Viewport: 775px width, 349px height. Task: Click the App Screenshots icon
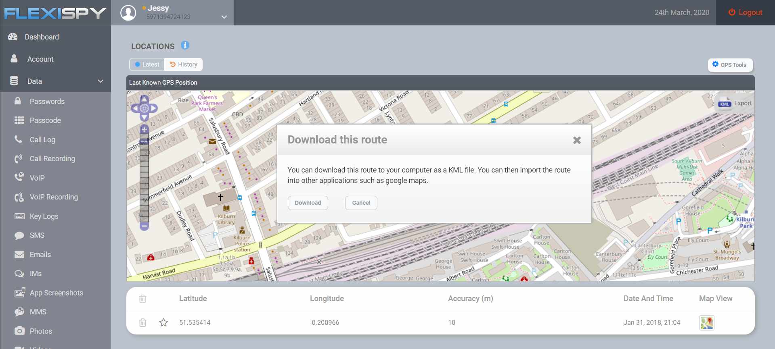pyautogui.click(x=19, y=293)
